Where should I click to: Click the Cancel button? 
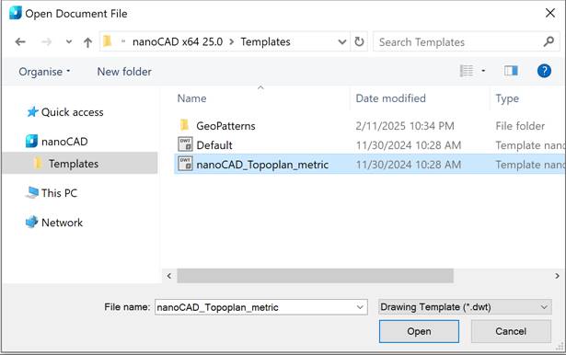(x=511, y=331)
